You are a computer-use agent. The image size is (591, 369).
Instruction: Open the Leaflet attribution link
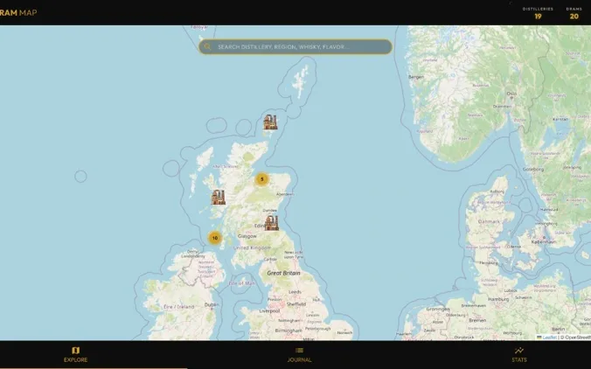[550, 338]
